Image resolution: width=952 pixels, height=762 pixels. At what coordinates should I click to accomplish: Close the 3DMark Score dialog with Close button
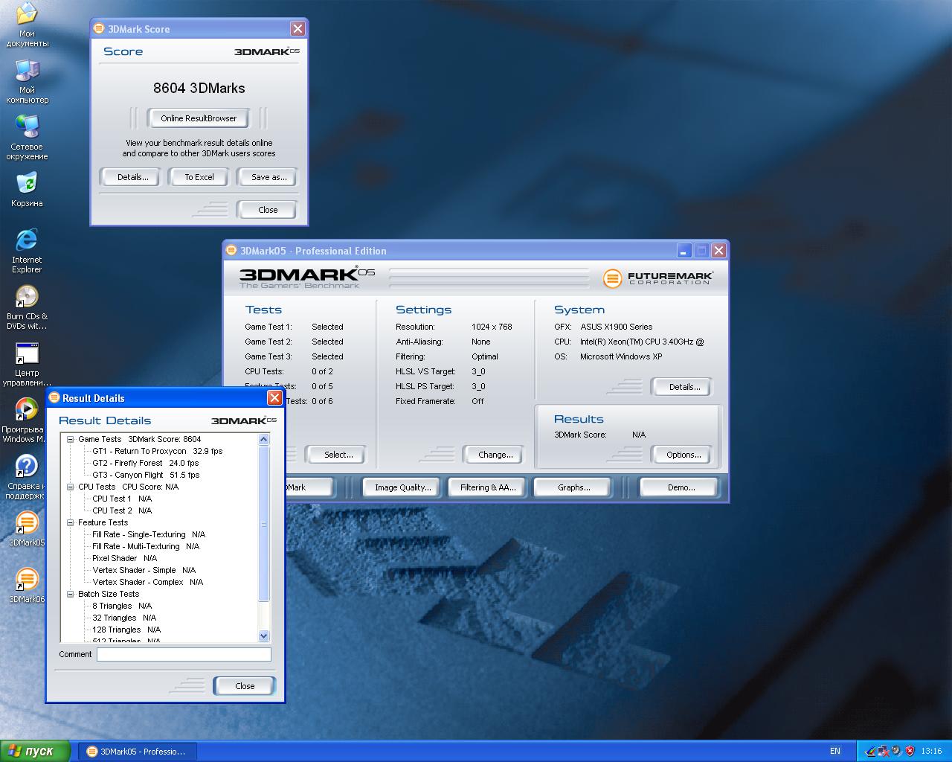[x=268, y=210]
